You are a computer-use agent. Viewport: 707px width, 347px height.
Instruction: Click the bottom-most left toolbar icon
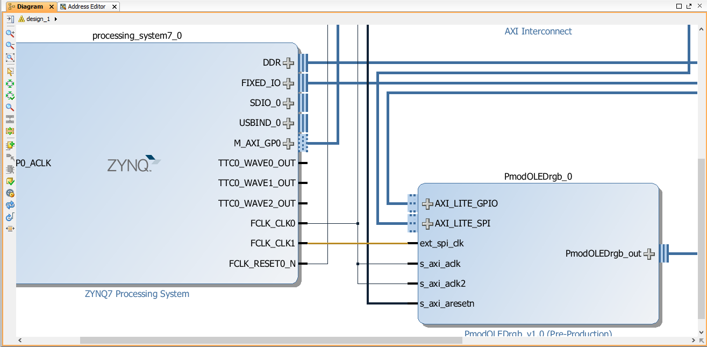tap(10, 229)
